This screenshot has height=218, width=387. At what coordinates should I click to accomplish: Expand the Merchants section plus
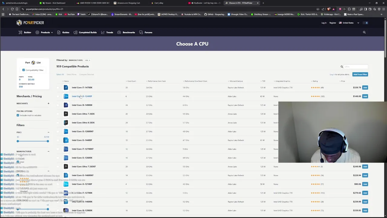(x=48, y=104)
